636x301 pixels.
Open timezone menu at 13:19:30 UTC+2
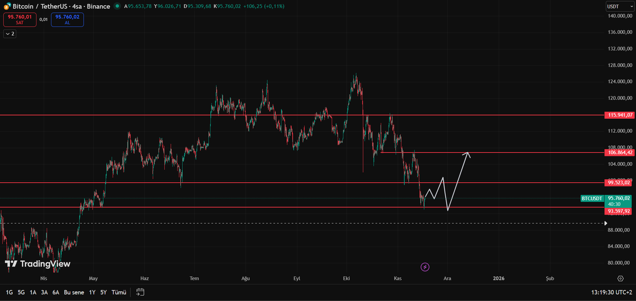point(611,292)
